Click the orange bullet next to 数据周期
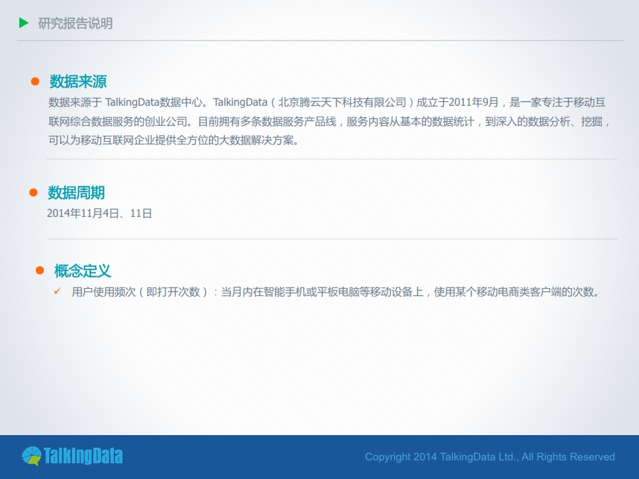This screenshot has height=479, width=639. click(33, 192)
